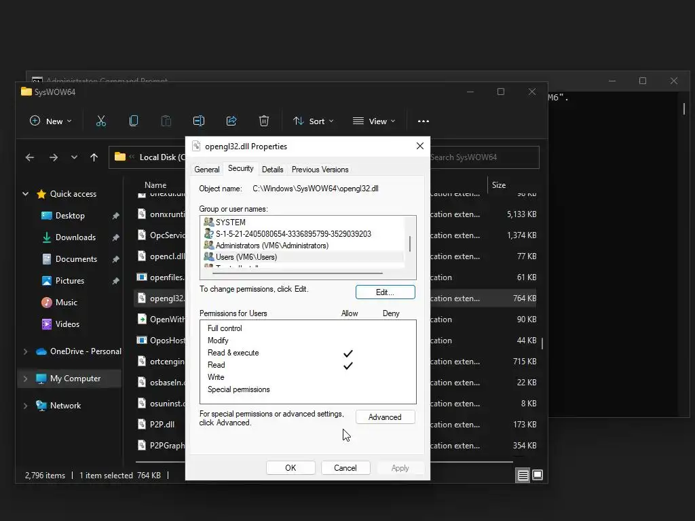Go up one folder level arrow
695x521 pixels.
94,157
